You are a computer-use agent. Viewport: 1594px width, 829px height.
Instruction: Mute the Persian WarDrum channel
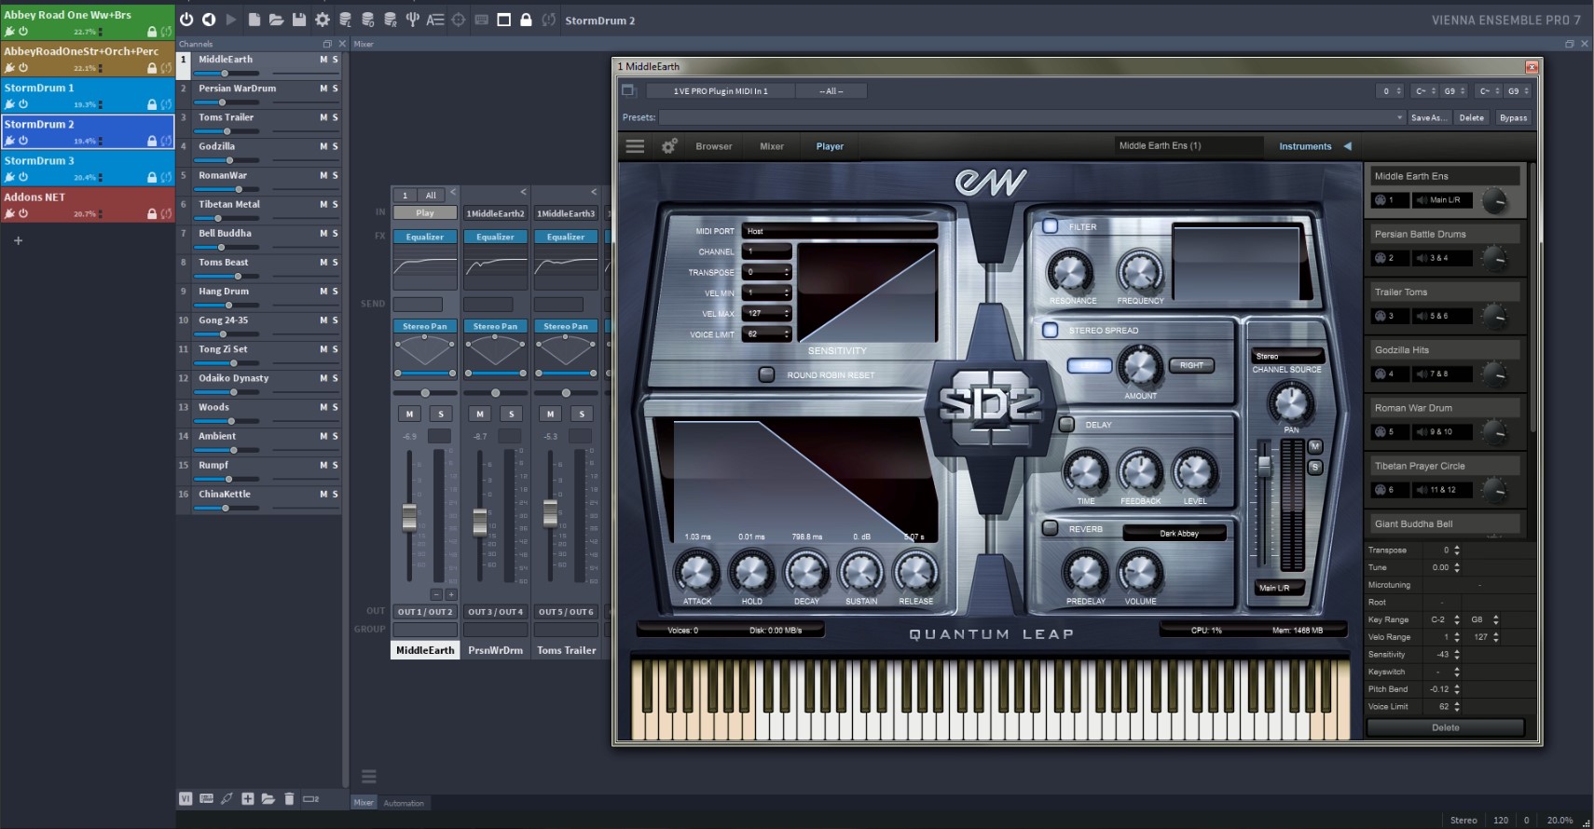[323, 88]
